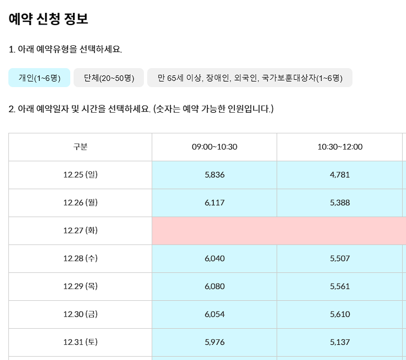Screen dimensions: 406x360
Task: Click the 12.30 (금) date row label
Action: (80, 315)
